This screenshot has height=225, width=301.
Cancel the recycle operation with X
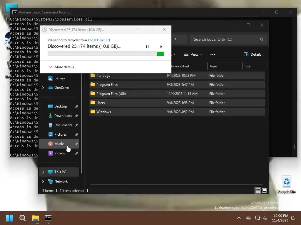[161, 47]
